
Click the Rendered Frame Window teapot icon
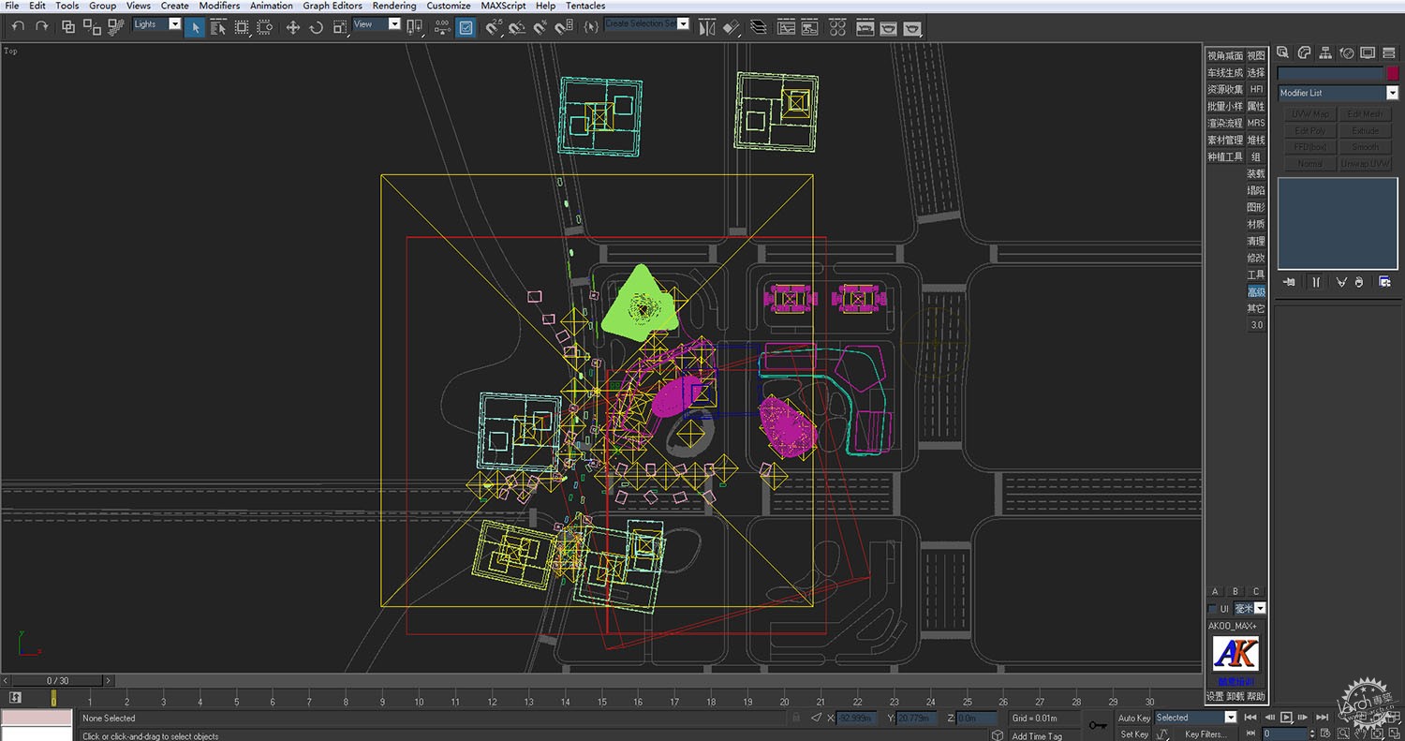[x=889, y=27]
